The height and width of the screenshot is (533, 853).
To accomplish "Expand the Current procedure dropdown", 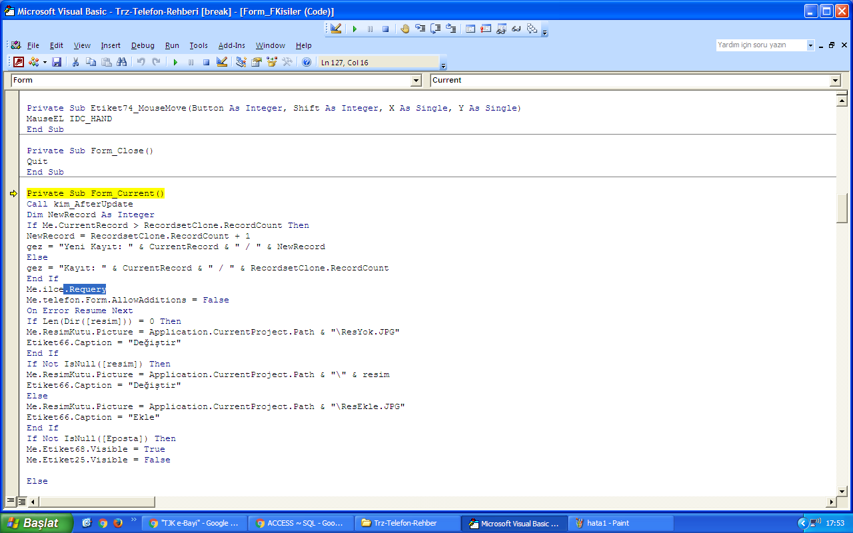I will click(835, 81).
